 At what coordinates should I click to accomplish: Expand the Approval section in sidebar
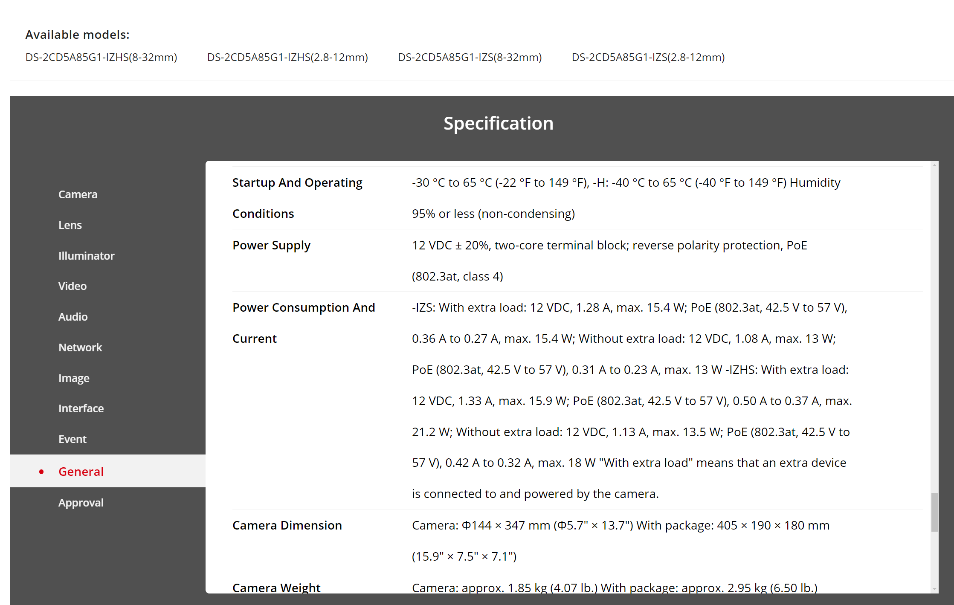coord(80,502)
